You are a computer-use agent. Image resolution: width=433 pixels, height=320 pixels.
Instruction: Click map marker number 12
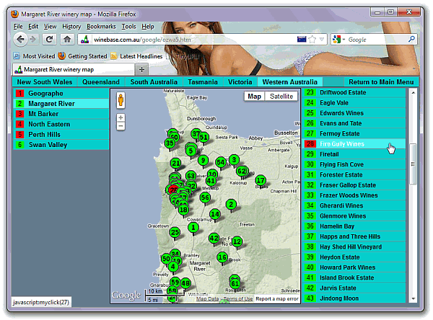(x=237, y=242)
